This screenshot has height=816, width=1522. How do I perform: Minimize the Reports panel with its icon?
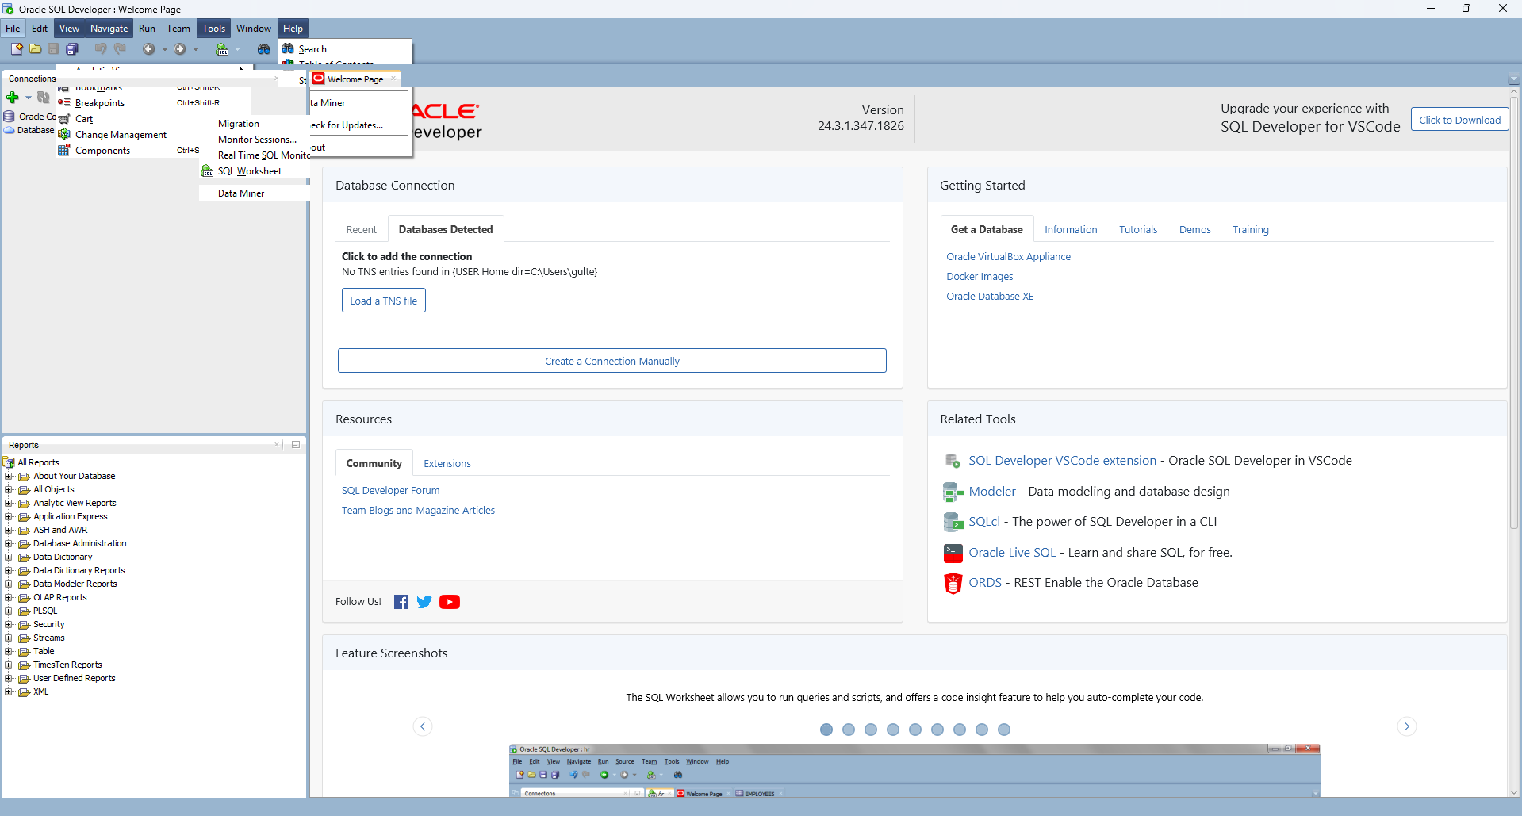point(296,445)
